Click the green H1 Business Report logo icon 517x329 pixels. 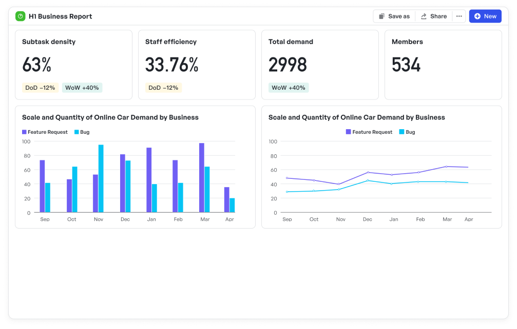pos(20,16)
